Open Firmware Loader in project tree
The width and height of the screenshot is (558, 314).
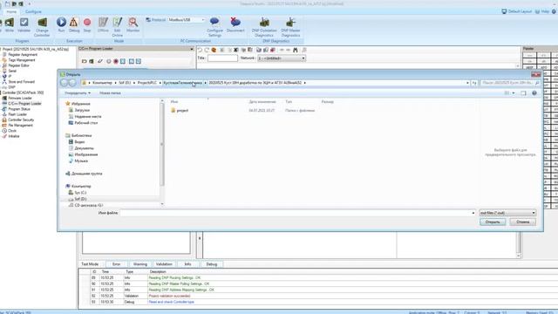click(x=19, y=98)
